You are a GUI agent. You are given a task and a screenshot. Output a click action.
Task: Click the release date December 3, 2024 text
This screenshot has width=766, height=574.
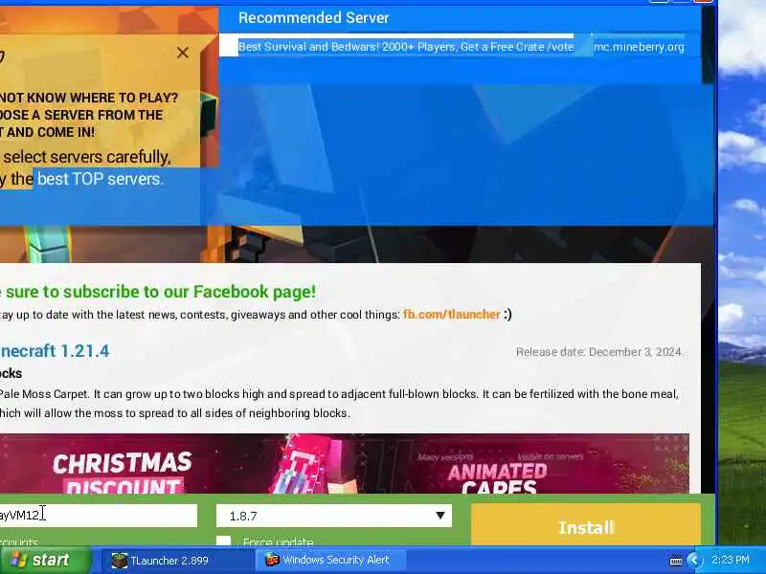[598, 352]
